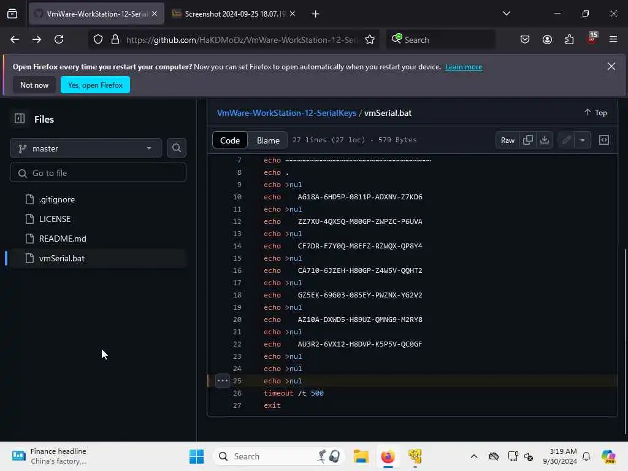Open the extension with the 15 badge
The height and width of the screenshot is (471, 628).
pos(592,39)
